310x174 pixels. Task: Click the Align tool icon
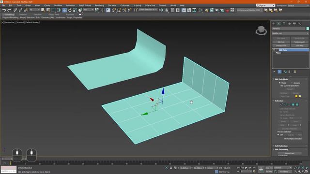(x=167, y=10)
